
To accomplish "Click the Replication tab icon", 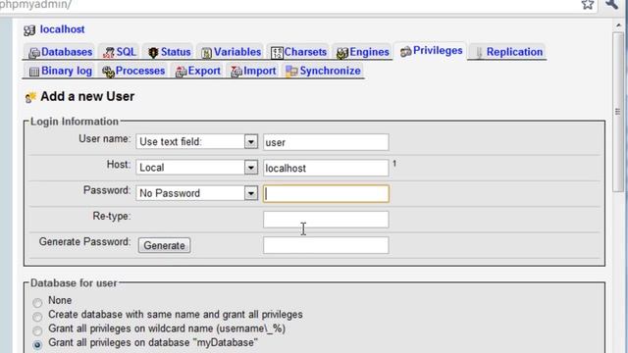I will click(479, 53).
